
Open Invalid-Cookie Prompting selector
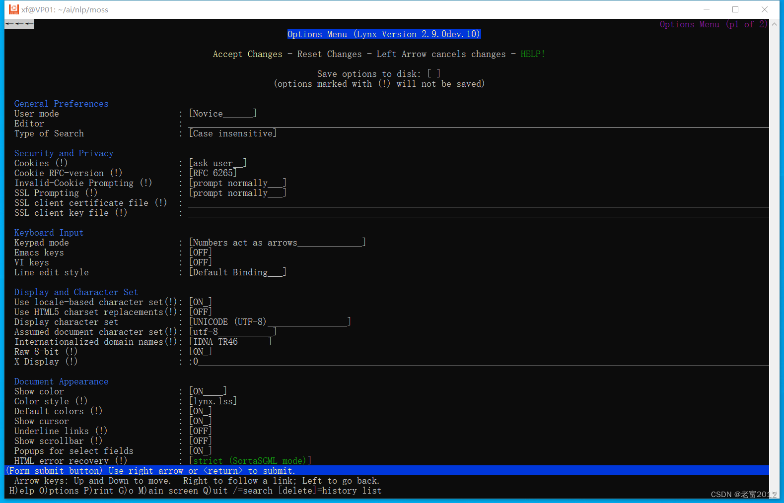coord(237,183)
